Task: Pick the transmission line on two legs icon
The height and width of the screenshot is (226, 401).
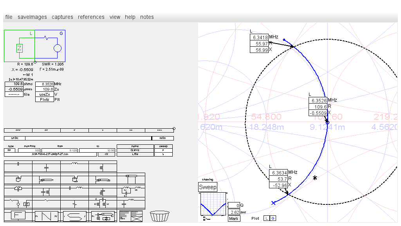Action: click(131, 179)
